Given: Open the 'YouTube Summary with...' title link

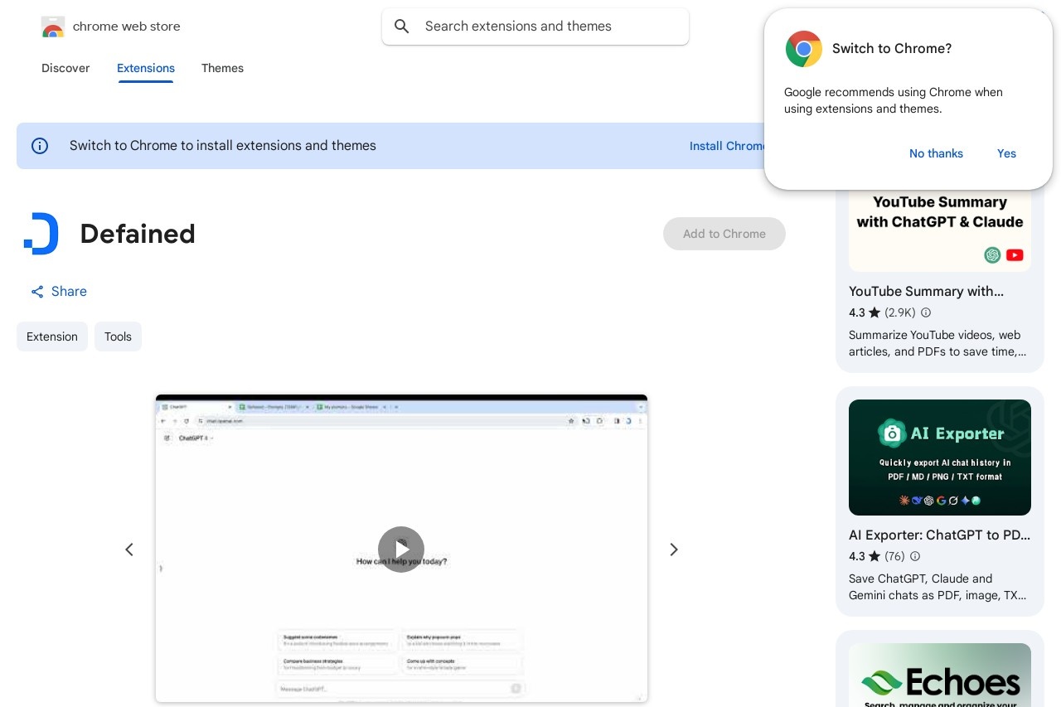Looking at the screenshot, I should 926,291.
